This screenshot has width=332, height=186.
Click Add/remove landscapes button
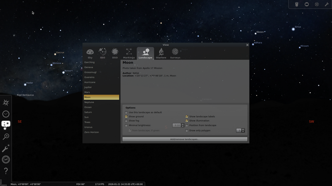coord(185,139)
